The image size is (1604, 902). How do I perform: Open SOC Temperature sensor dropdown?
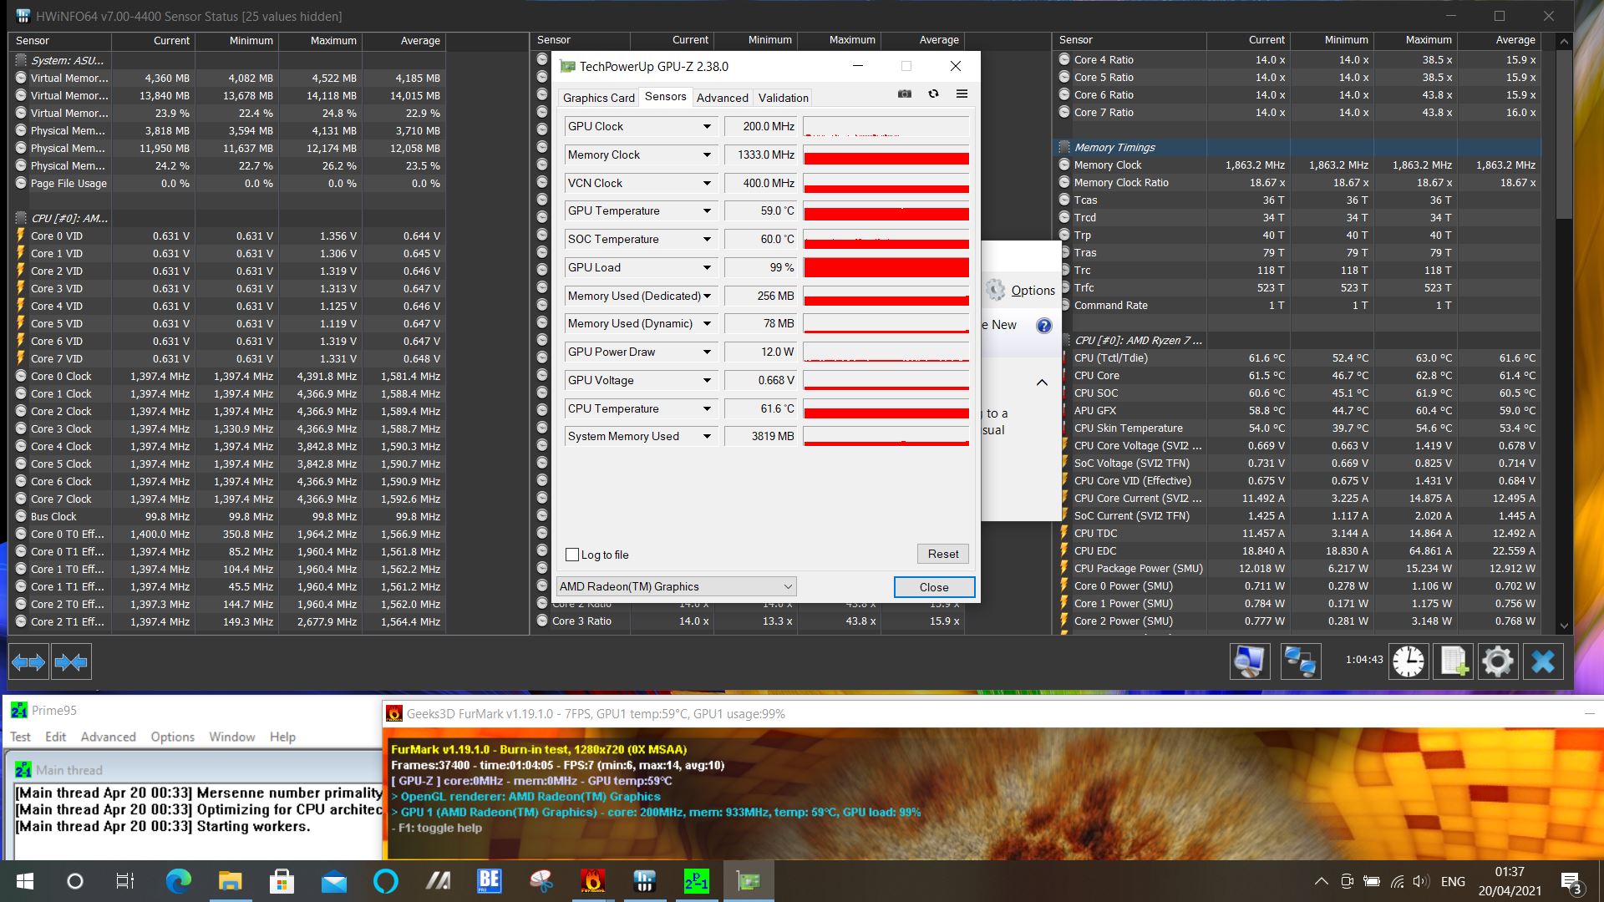[707, 239]
